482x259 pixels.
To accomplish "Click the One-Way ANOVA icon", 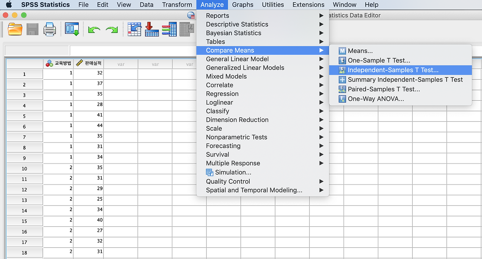I will pyautogui.click(x=342, y=99).
